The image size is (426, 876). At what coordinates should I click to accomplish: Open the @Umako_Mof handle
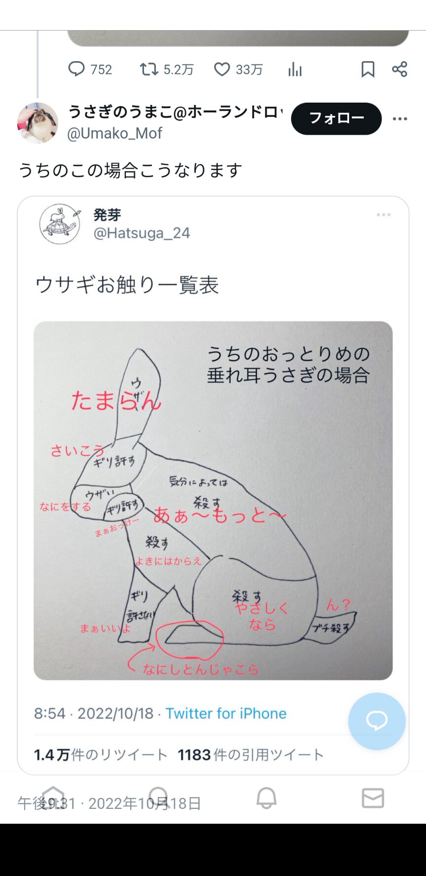[x=114, y=133]
